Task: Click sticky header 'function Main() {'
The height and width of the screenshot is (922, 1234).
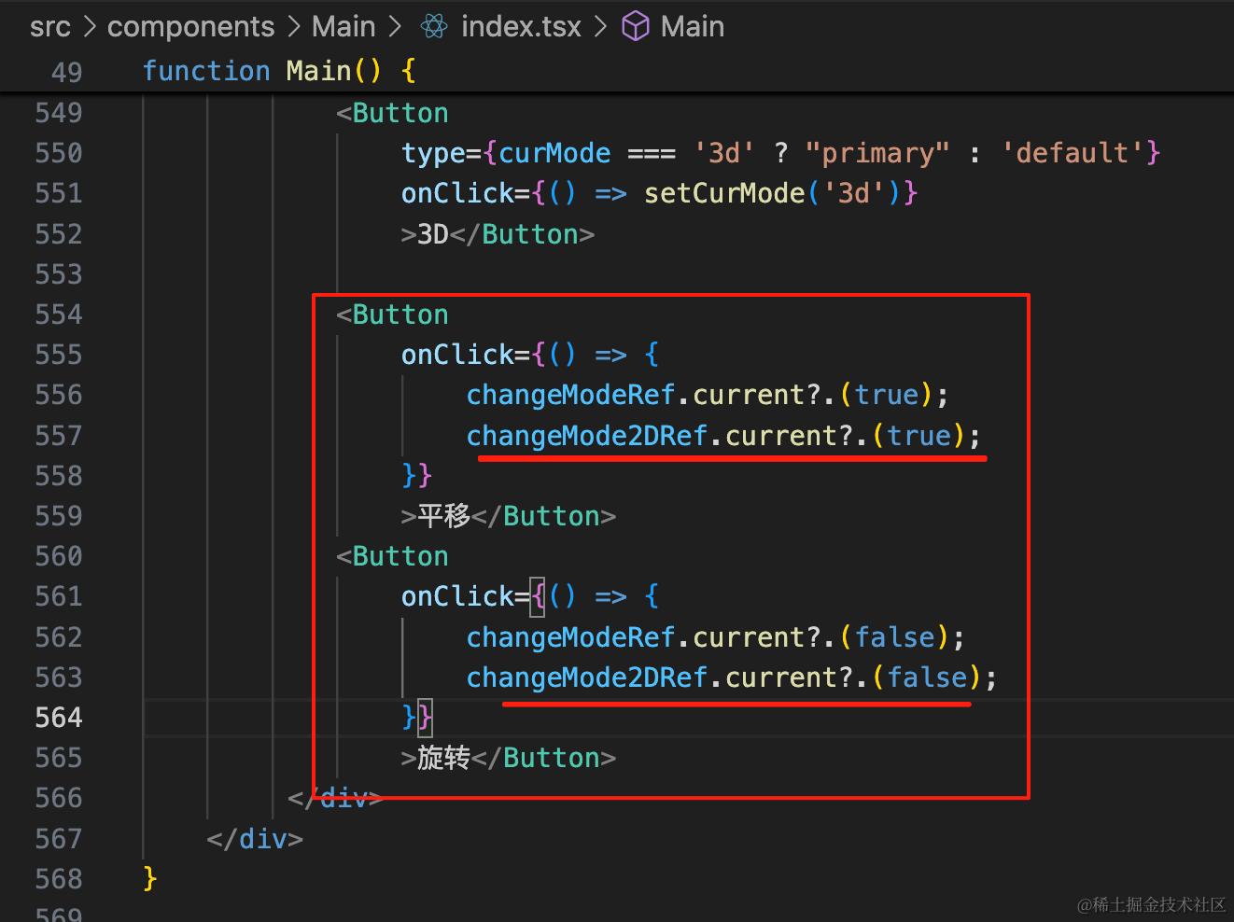Action: click(x=279, y=71)
